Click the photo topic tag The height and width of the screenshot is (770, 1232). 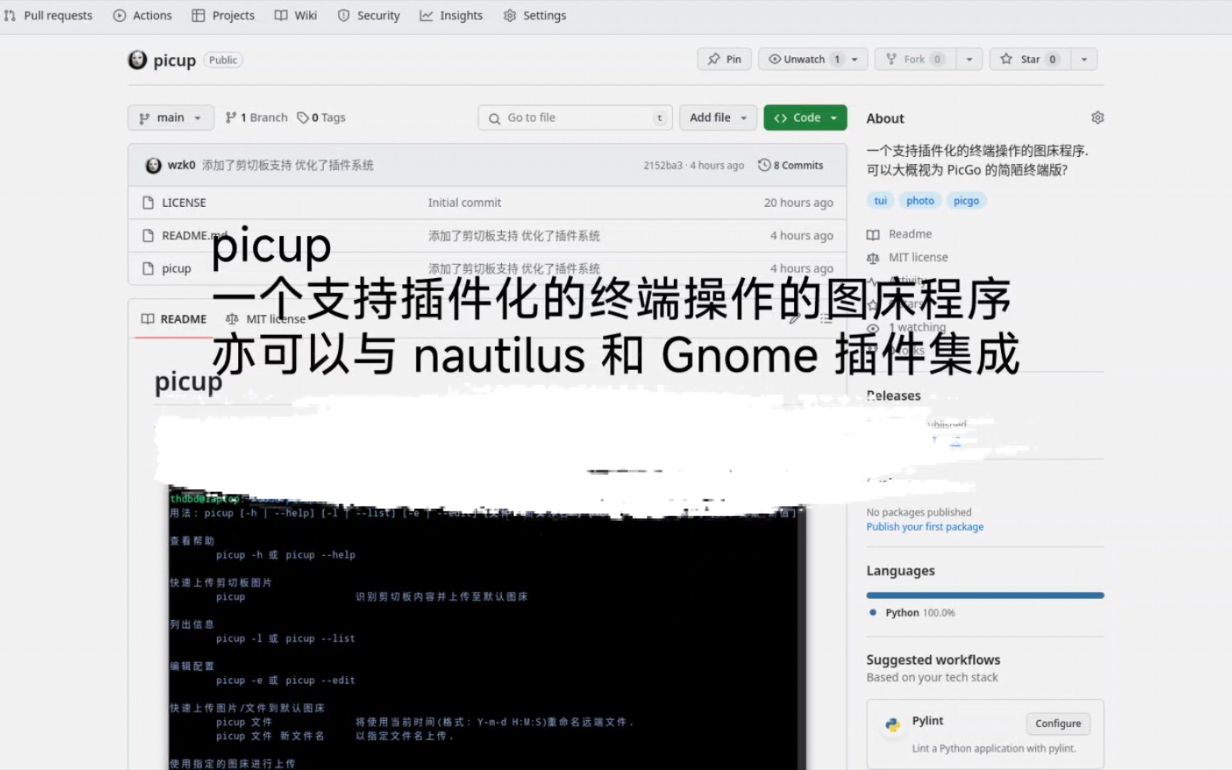click(920, 201)
